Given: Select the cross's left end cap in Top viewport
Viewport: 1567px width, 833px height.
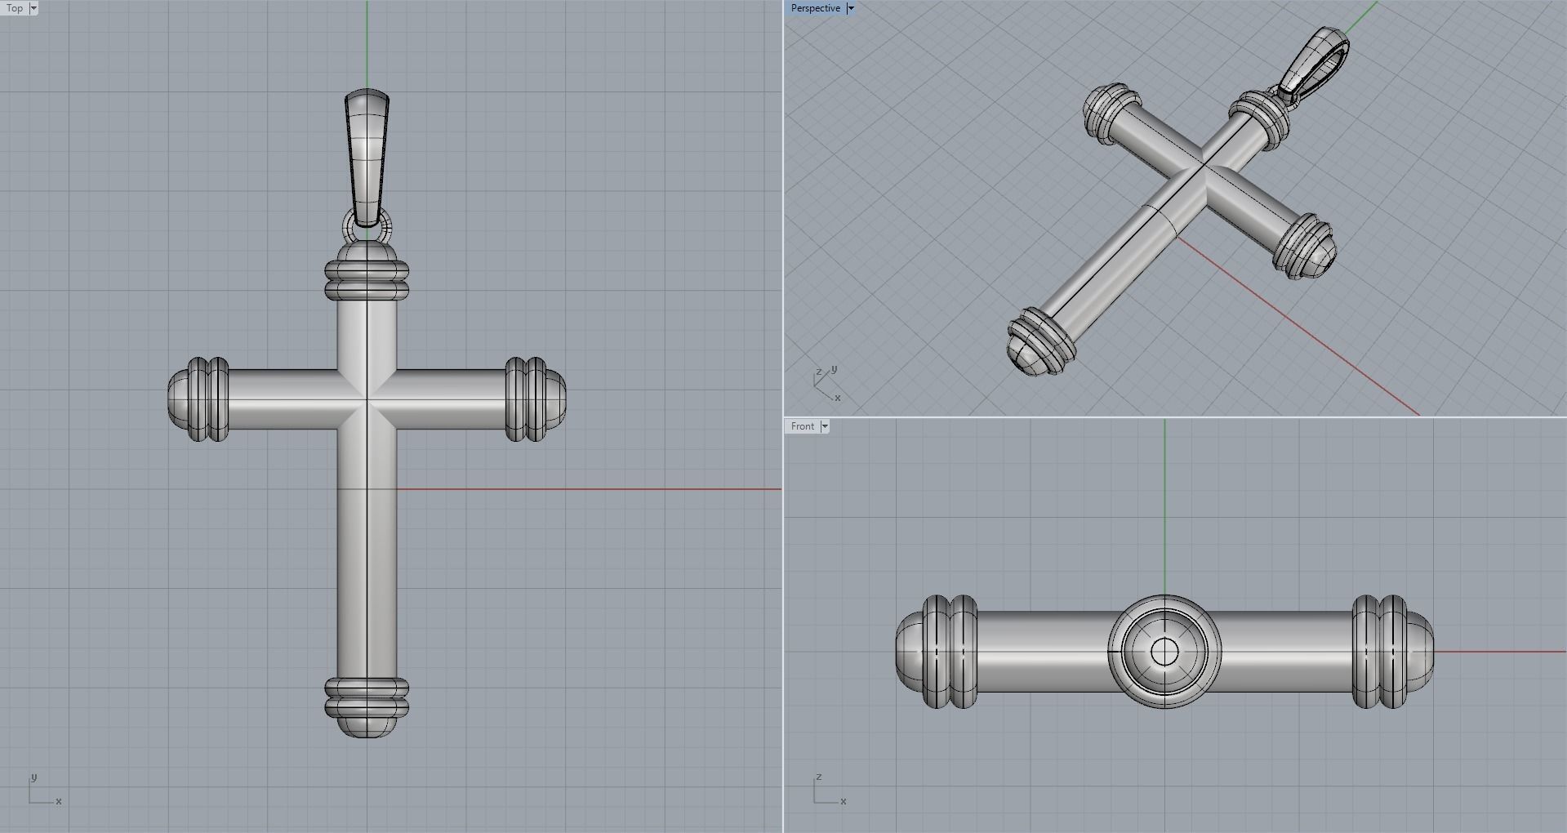Looking at the screenshot, I should 198,399.
